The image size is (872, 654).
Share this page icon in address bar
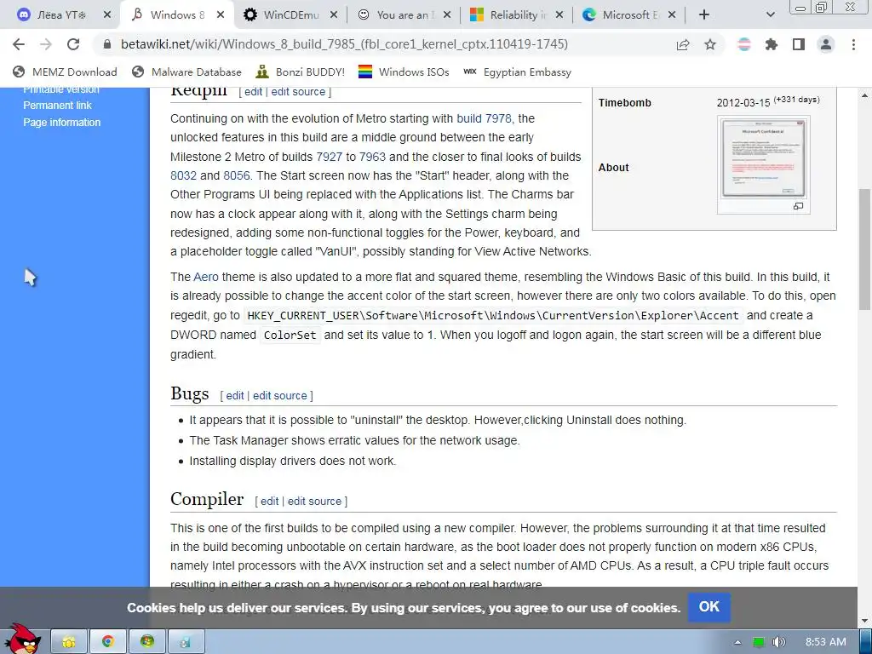pos(683,44)
